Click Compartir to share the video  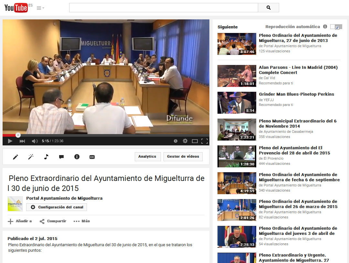pyautogui.click(x=53, y=221)
